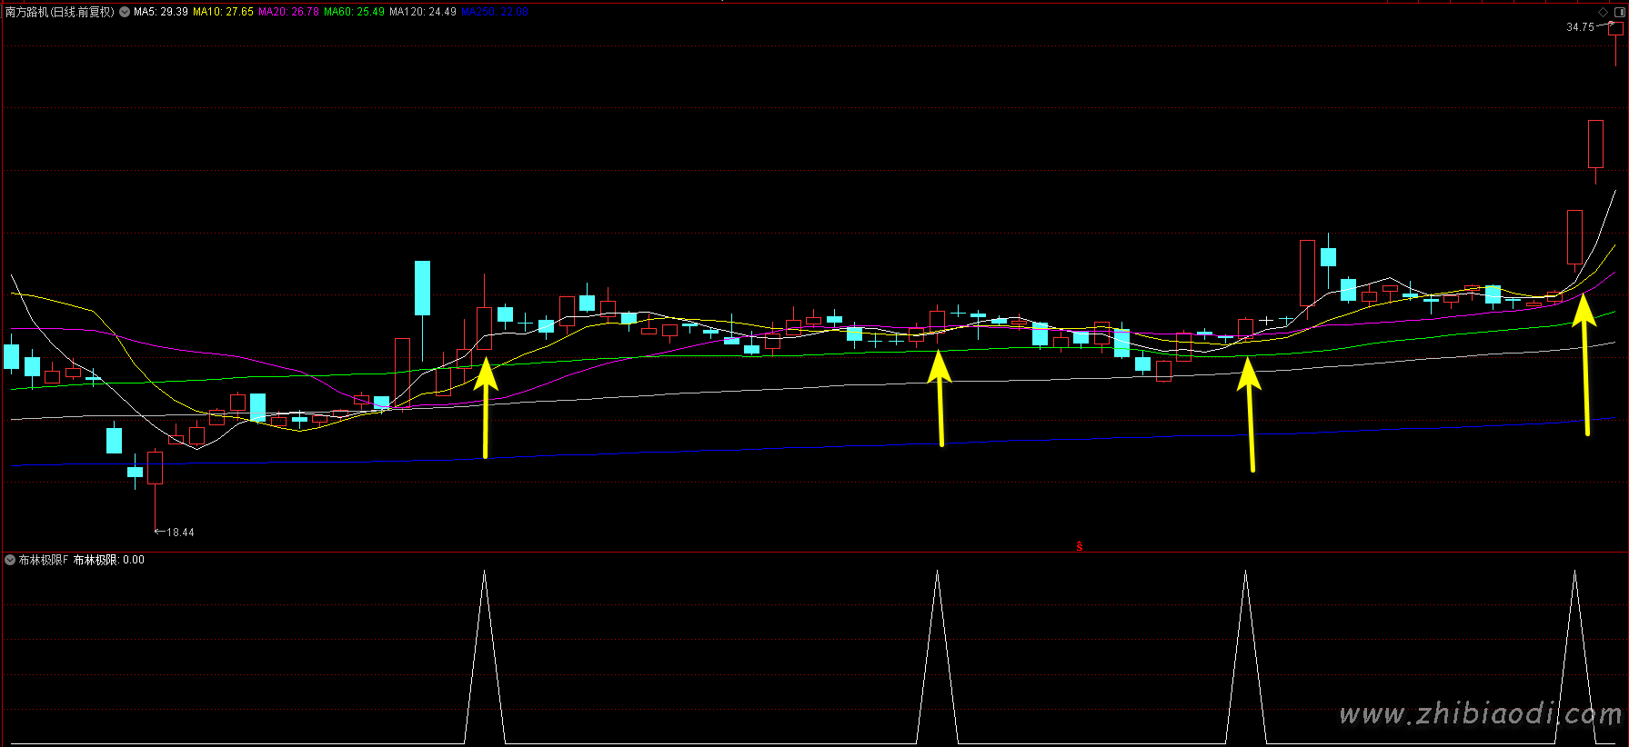Click the green MA60: 25.49 label

354,12
